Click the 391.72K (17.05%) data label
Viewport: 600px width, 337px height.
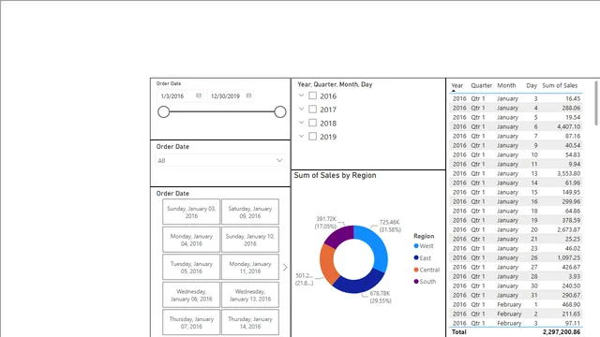[326, 223]
